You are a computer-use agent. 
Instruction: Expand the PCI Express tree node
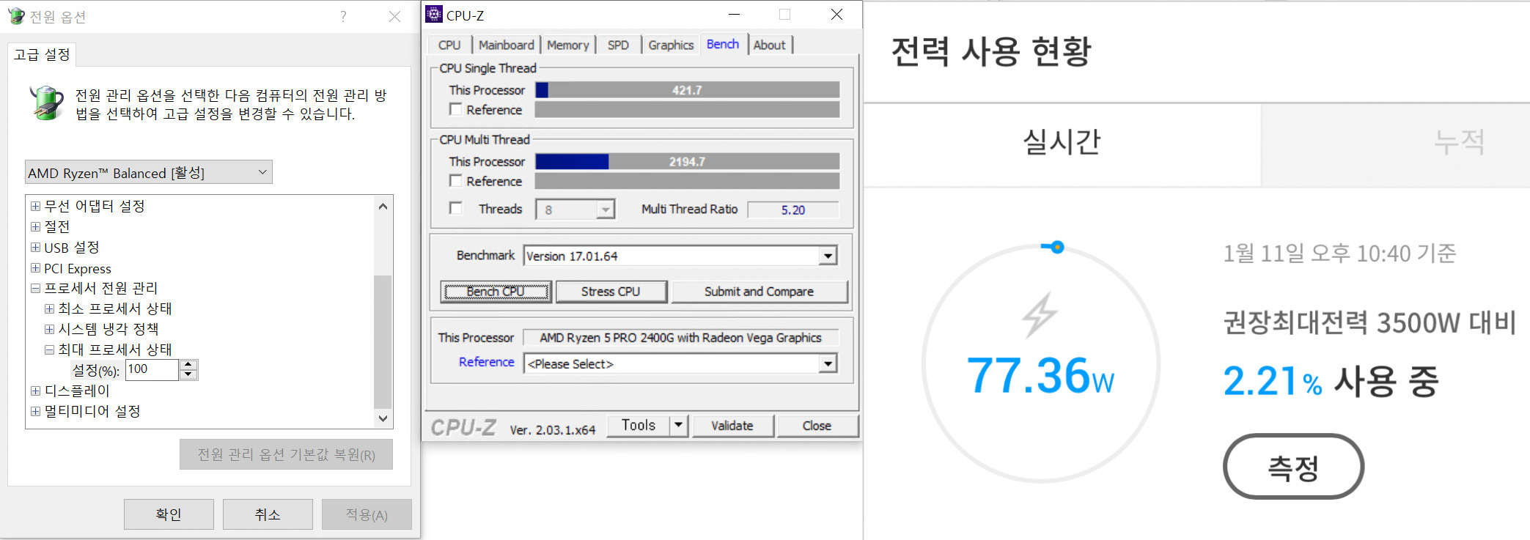(x=35, y=267)
